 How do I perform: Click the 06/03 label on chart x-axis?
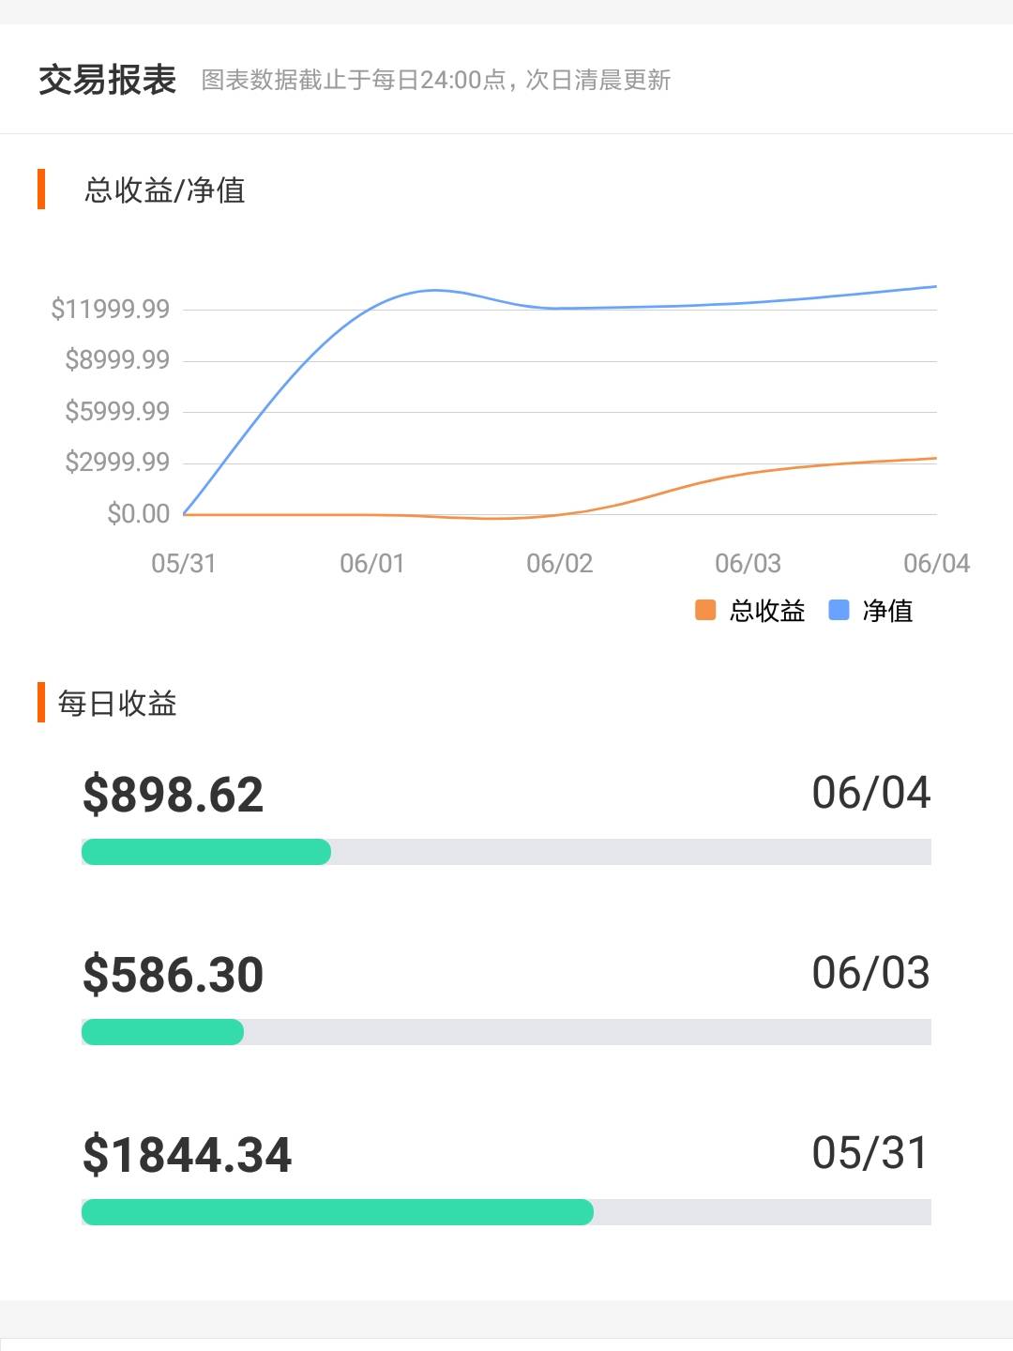[x=748, y=563]
